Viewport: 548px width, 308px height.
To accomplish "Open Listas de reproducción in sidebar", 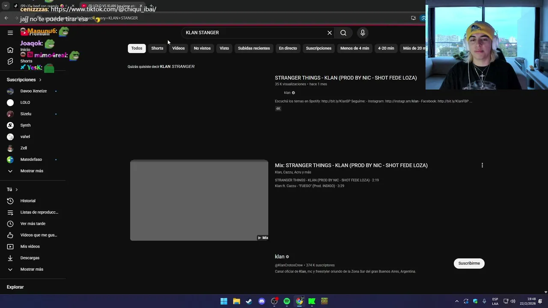I will click(x=33, y=212).
